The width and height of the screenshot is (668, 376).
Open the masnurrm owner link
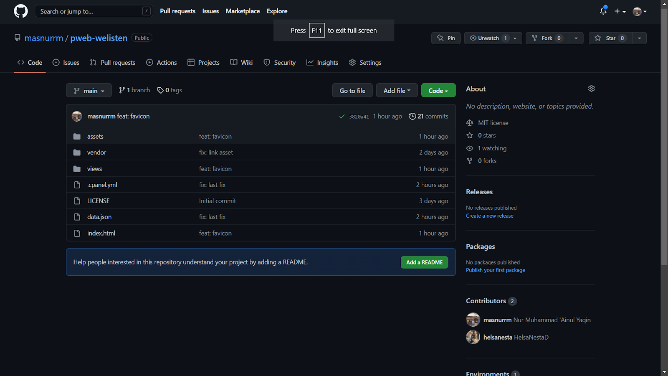(x=44, y=38)
